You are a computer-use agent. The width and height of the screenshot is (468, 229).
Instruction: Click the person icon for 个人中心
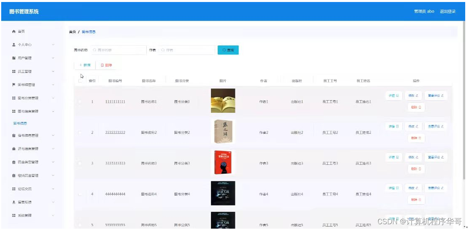14,45
